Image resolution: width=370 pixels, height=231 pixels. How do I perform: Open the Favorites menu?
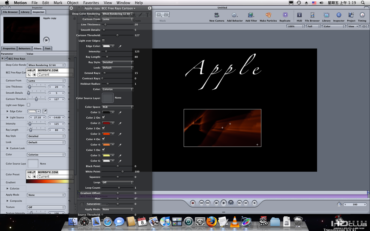(91, 3)
